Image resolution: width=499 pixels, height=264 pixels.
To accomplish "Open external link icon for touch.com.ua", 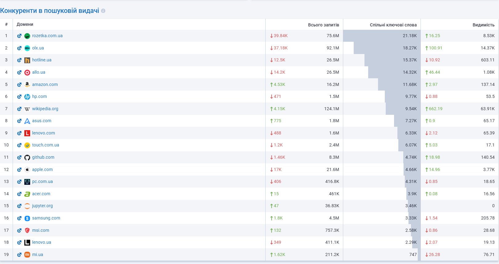I will pyautogui.click(x=19, y=145).
